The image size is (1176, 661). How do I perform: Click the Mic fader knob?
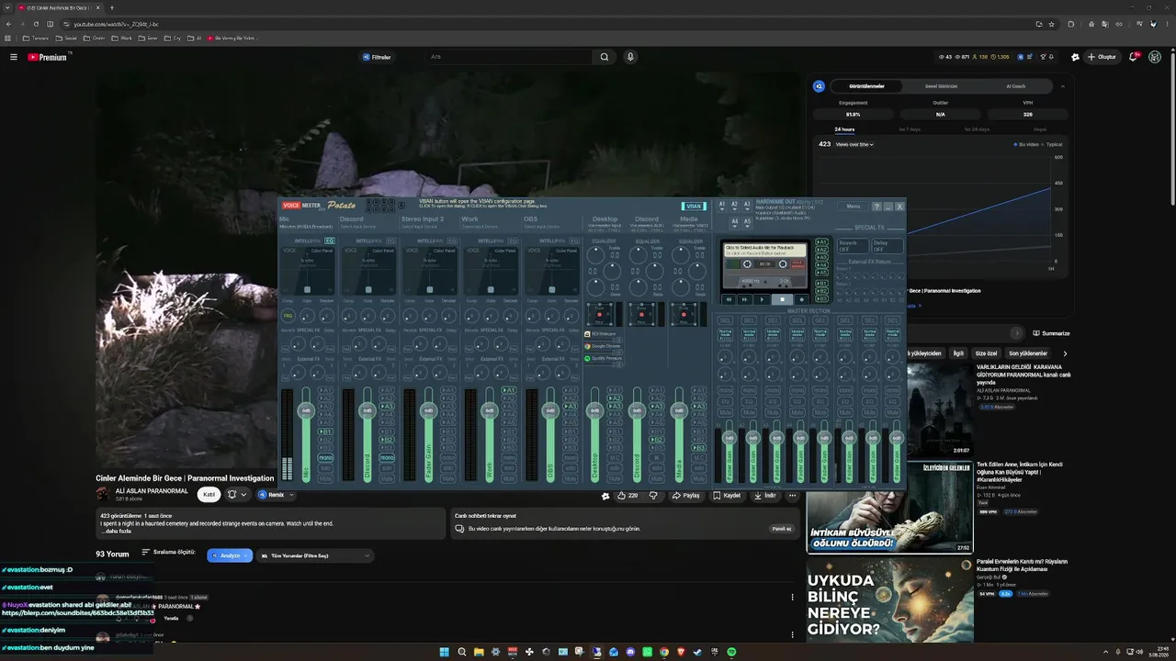[306, 410]
